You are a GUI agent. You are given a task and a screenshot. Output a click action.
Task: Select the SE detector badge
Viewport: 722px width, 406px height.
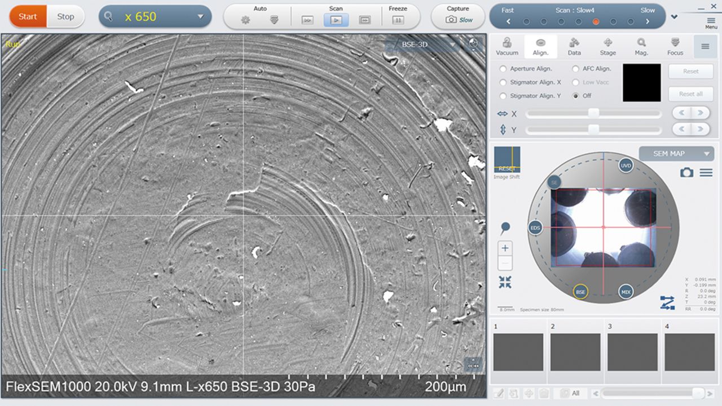pos(554,182)
